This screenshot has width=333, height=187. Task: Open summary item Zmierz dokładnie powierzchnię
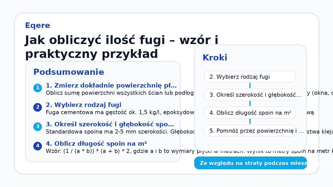(x=111, y=85)
